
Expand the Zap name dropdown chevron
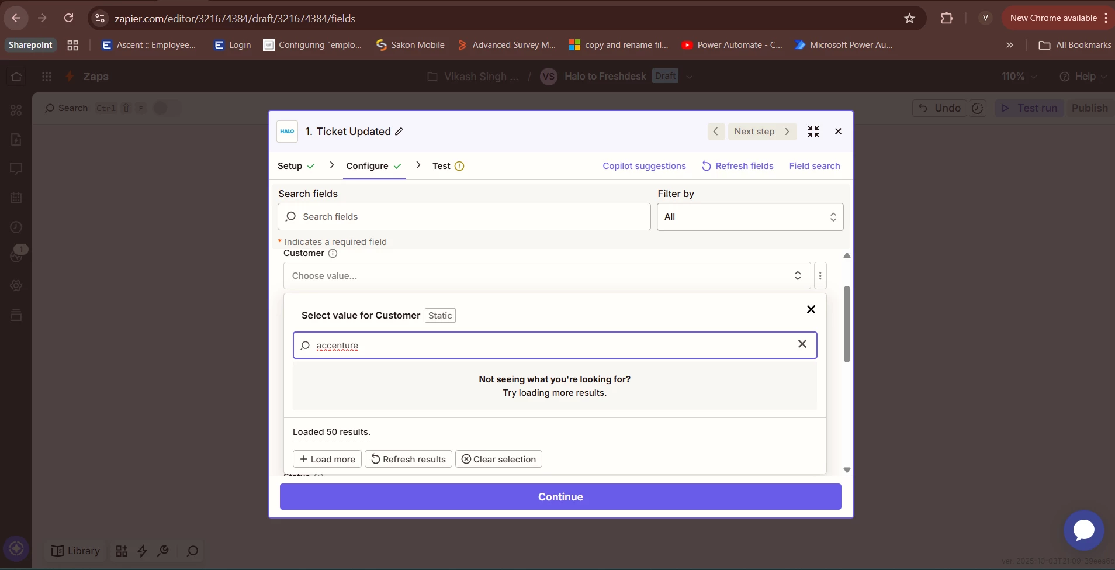click(x=690, y=77)
